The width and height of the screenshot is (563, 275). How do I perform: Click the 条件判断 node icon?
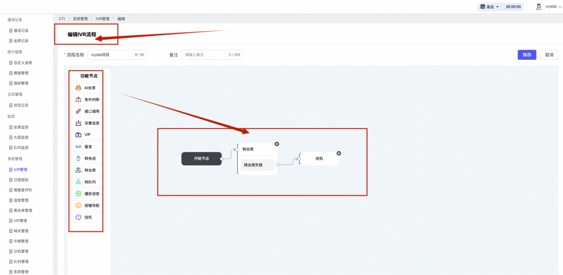point(78,99)
